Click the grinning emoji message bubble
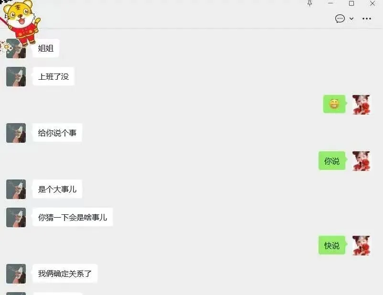The height and width of the screenshot is (295, 383). tap(334, 104)
